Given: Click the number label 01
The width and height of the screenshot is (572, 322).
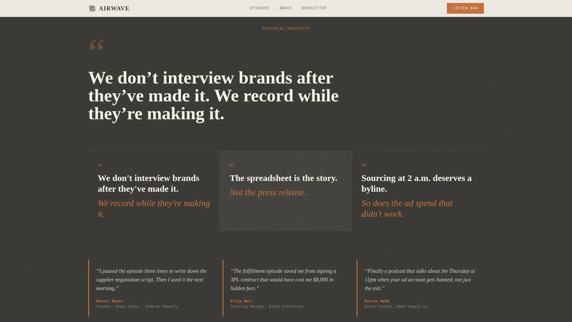Looking at the screenshot, I should point(100,165).
